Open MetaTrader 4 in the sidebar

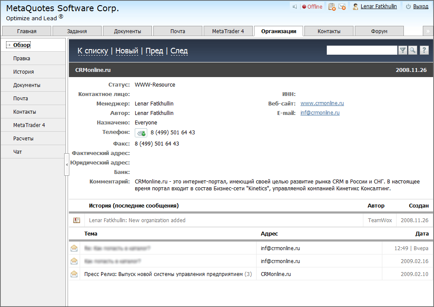coord(33,125)
